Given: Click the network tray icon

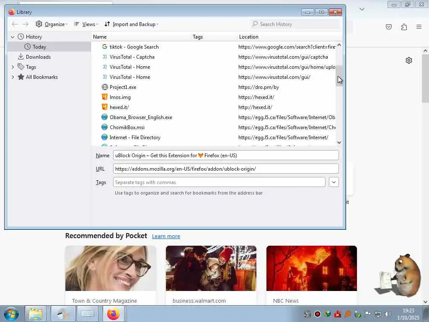Looking at the screenshot, I should tap(377, 314).
